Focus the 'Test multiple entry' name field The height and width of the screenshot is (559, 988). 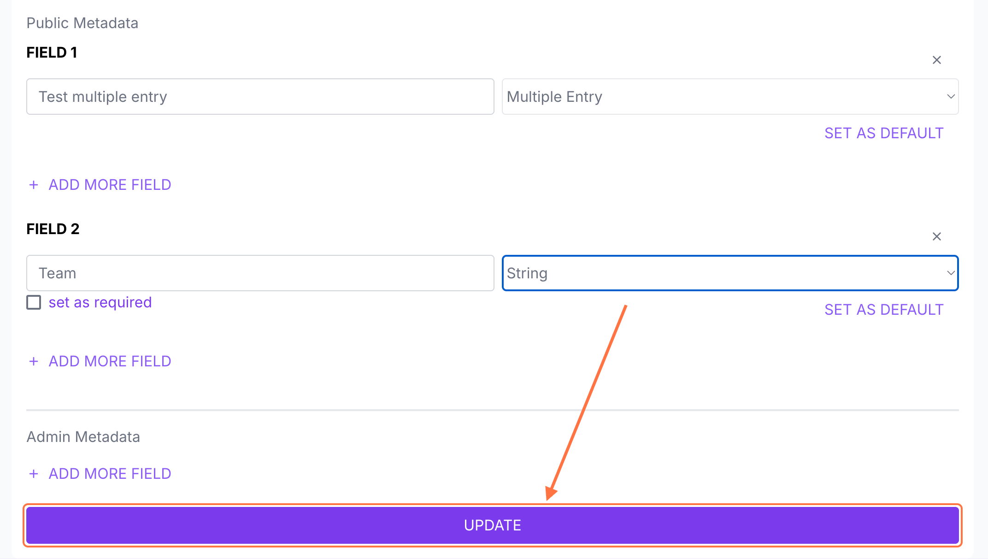click(x=260, y=97)
